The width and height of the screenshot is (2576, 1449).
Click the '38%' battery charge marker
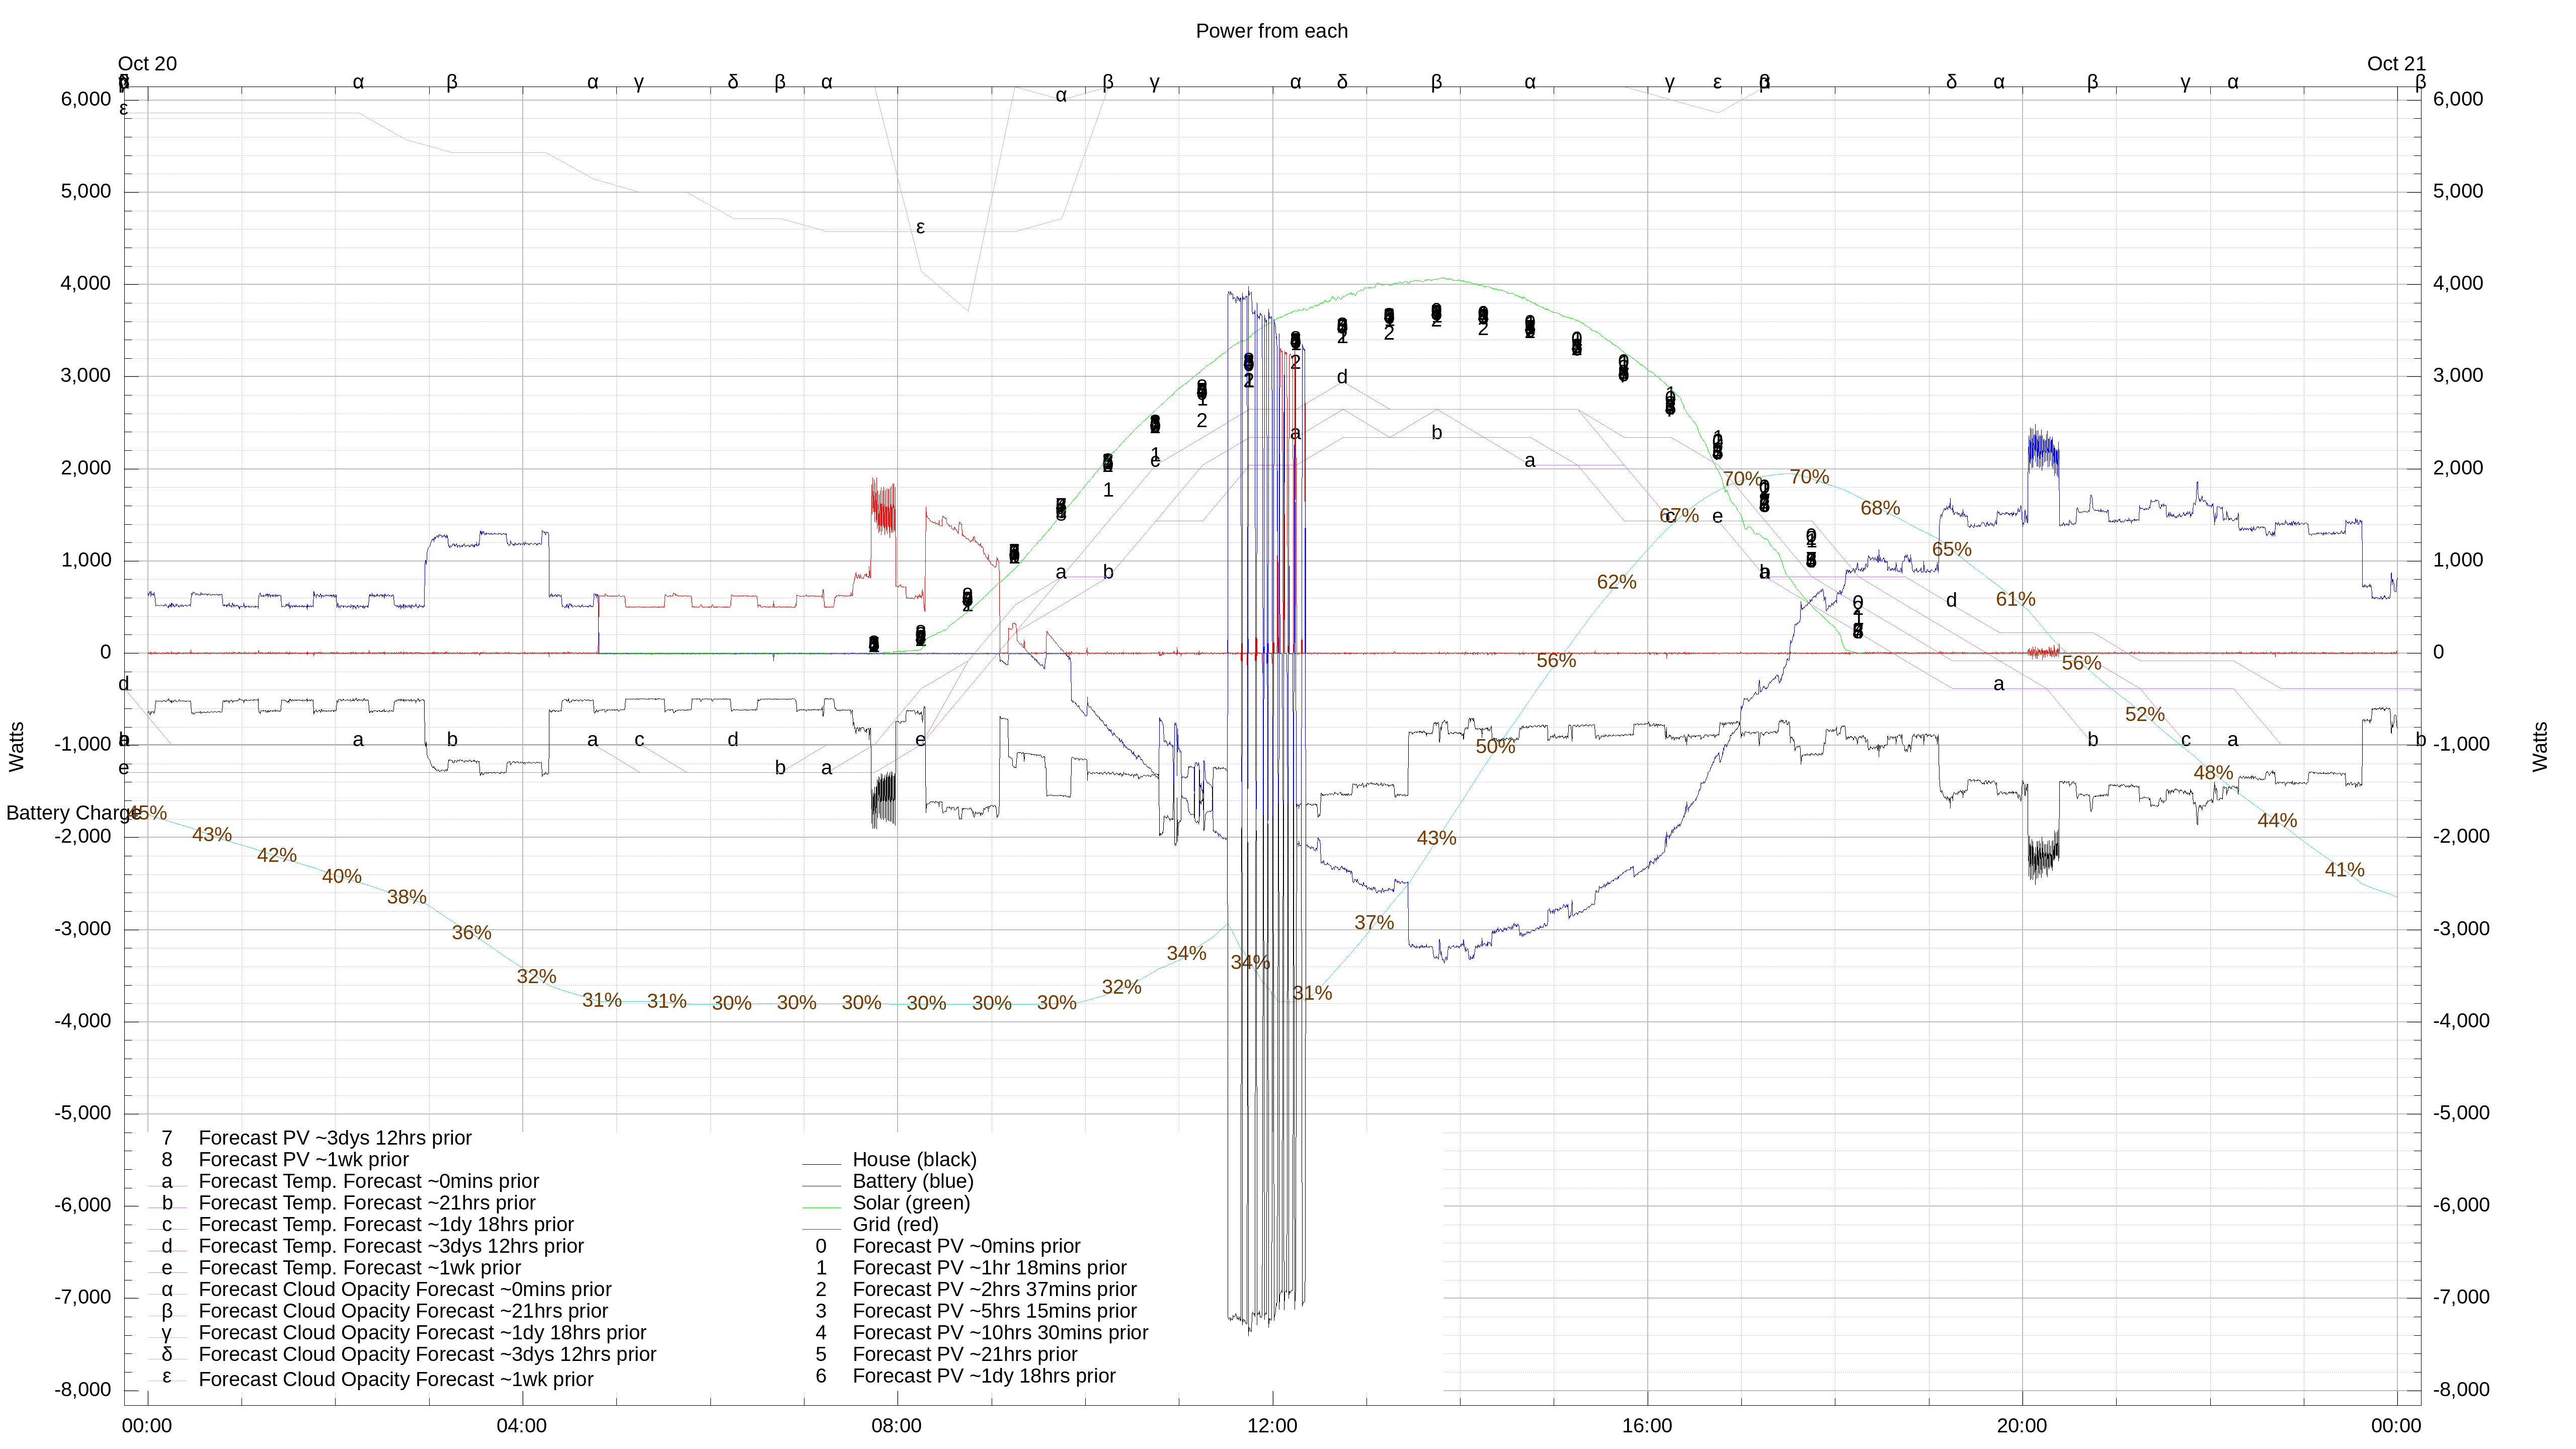[x=406, y=897]
